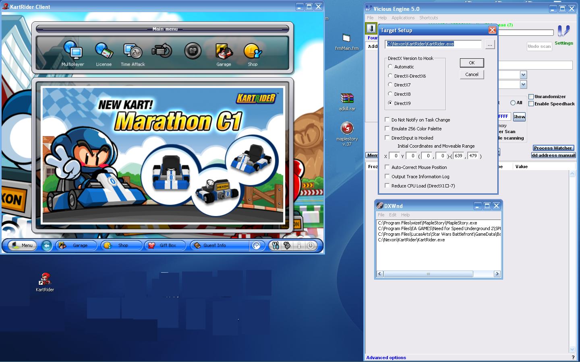The width and height of the screenshot is (580, 362).
Task: Open the Help menu in DXWnd
Action: click(x=405, y=215)
